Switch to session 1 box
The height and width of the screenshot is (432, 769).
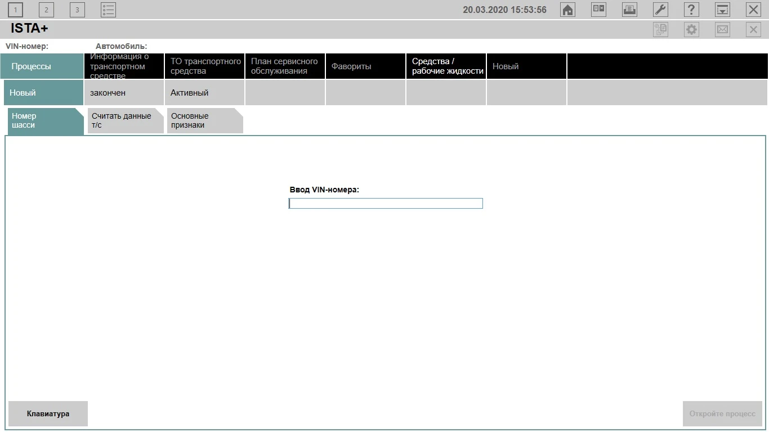point(16,10)
